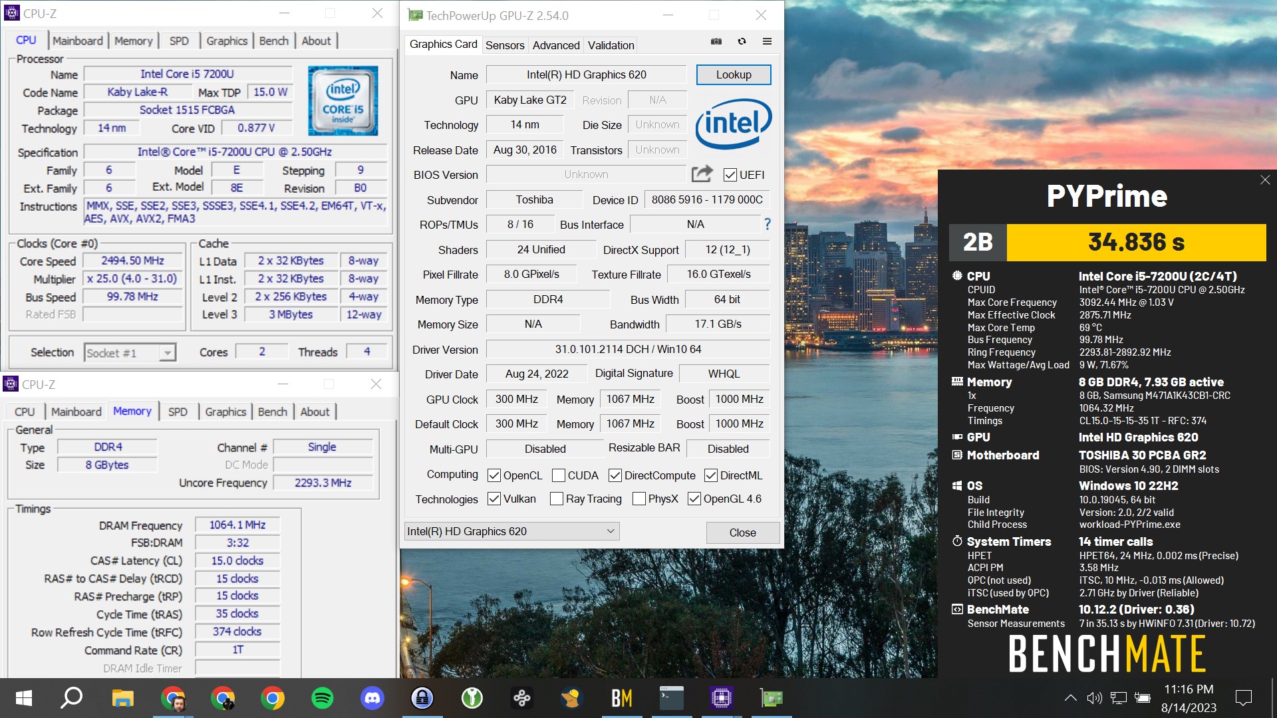The width and height of the screenshot is (1277, 718).
Task: Click the 34.836 s PYPrime score
Action: pyautogui.click(x=1136, y=242)
